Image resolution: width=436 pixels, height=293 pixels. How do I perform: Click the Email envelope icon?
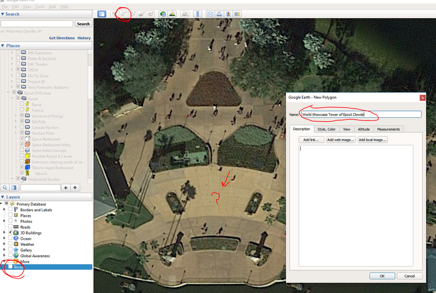[210, 14]
